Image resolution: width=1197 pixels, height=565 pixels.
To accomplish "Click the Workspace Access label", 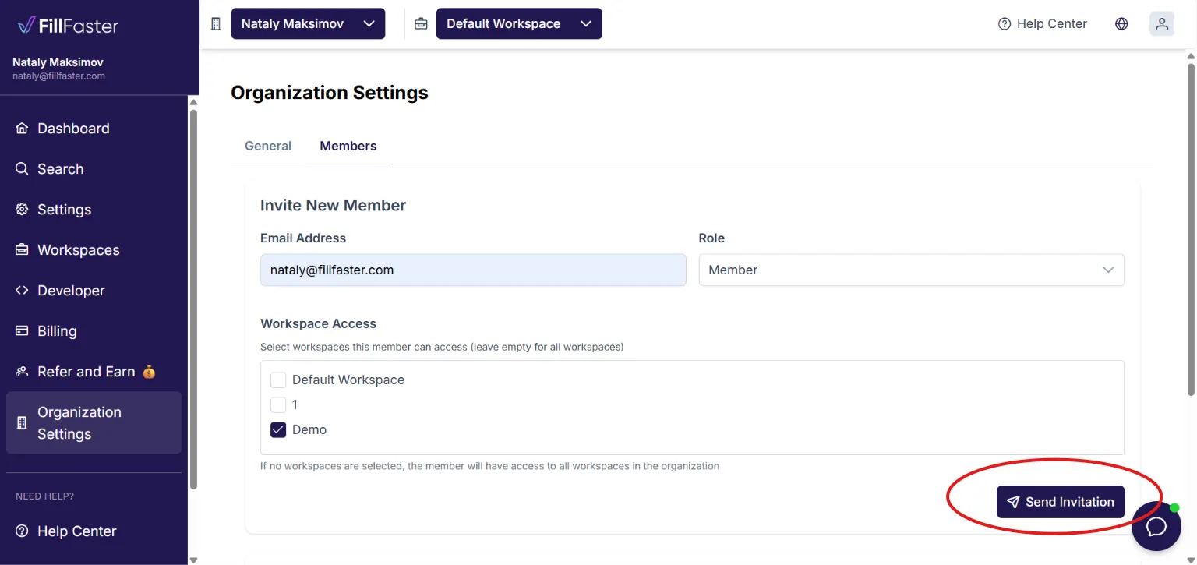I will click(318, 324).
